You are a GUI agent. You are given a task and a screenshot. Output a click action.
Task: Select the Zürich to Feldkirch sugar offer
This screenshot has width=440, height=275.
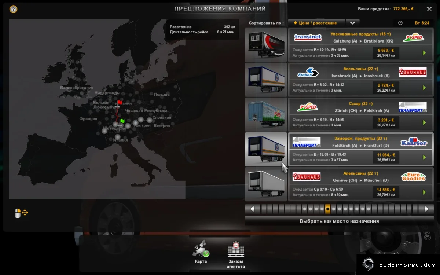point(360,115)
